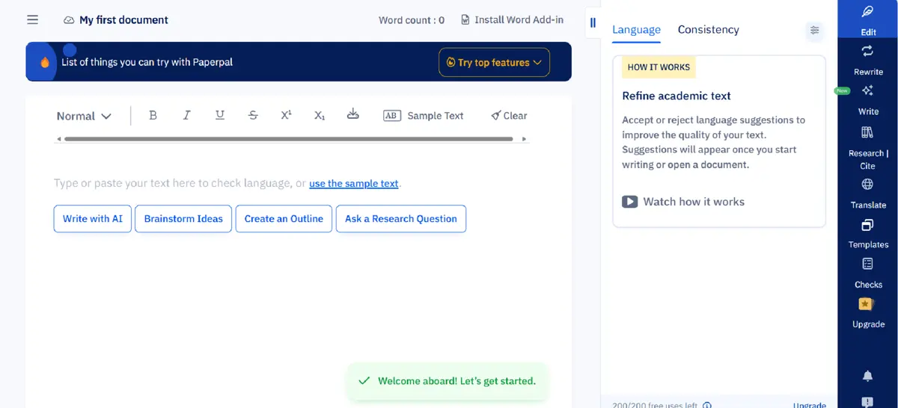898x408 pixels.
Task: Click the use the sample text link
Action: (x=354, y=183)
